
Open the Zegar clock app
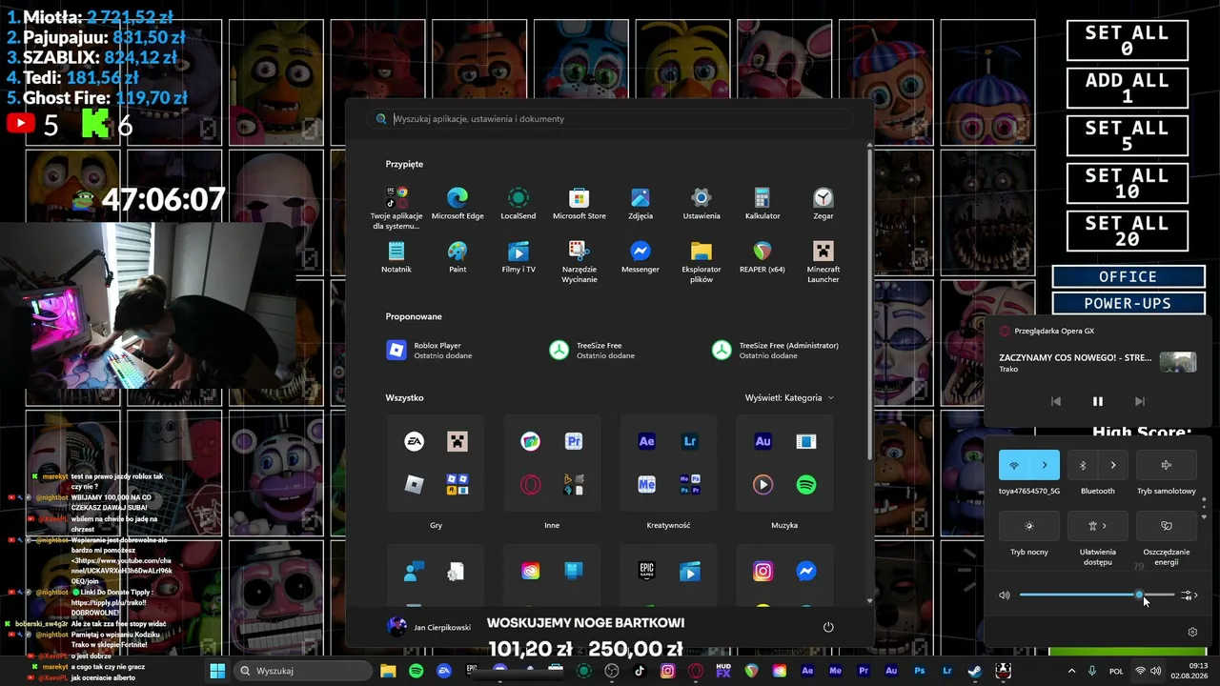point(823,203)
